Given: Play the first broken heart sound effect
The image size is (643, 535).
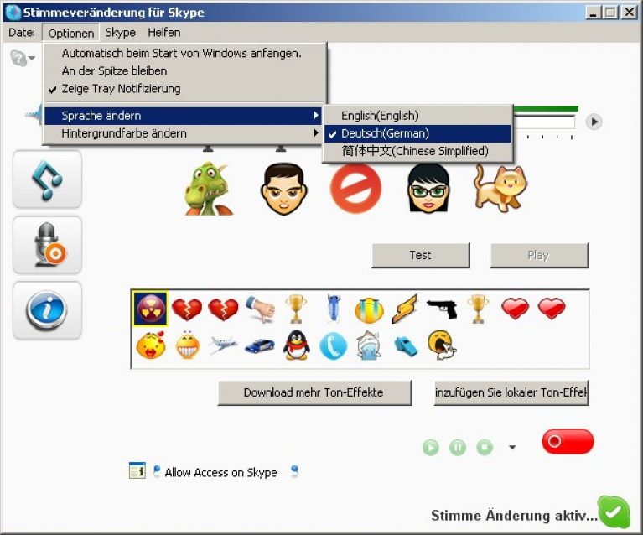Looking at the screenshot, I should pos(187,309).
